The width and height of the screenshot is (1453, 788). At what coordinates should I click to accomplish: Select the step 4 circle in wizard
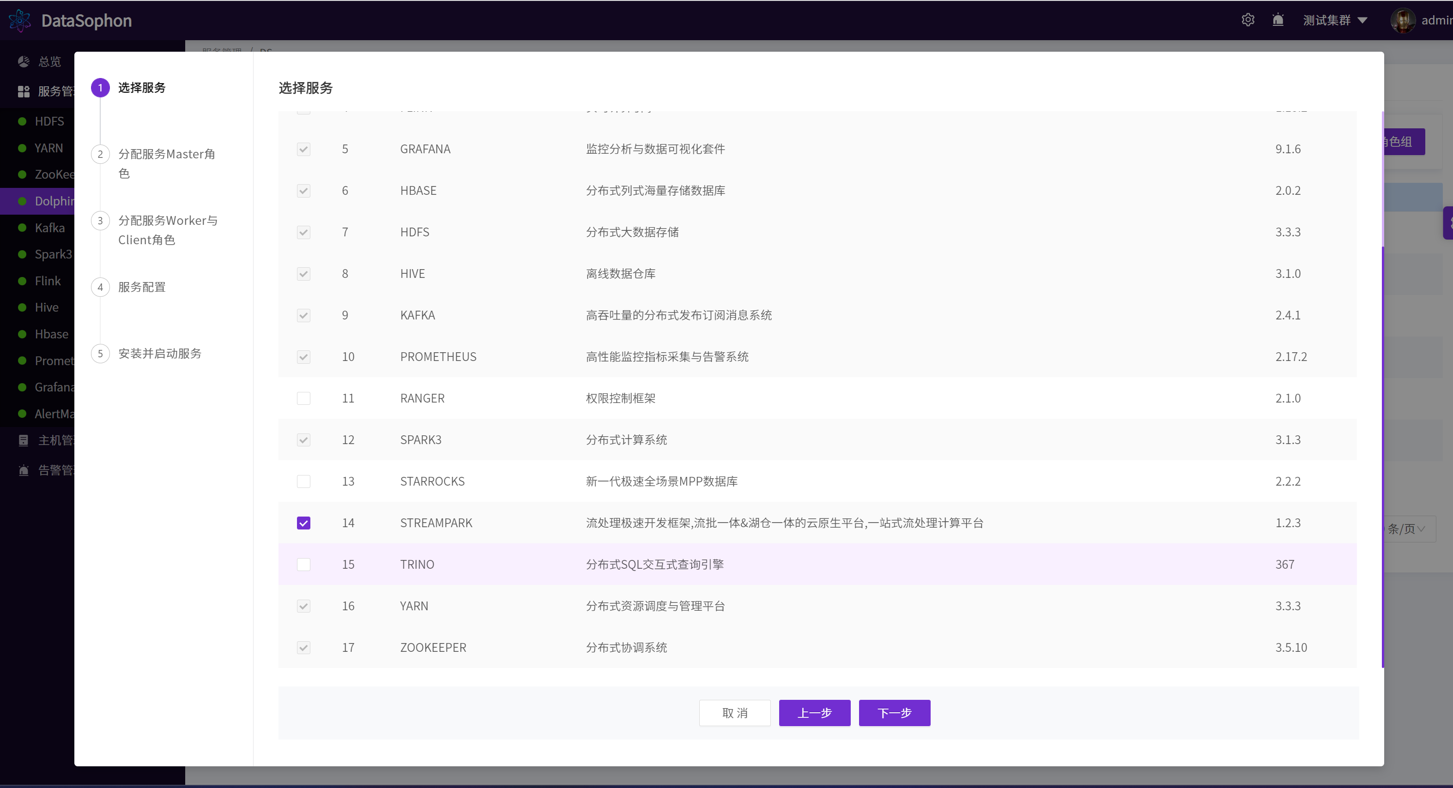click(x=100, y=287)
